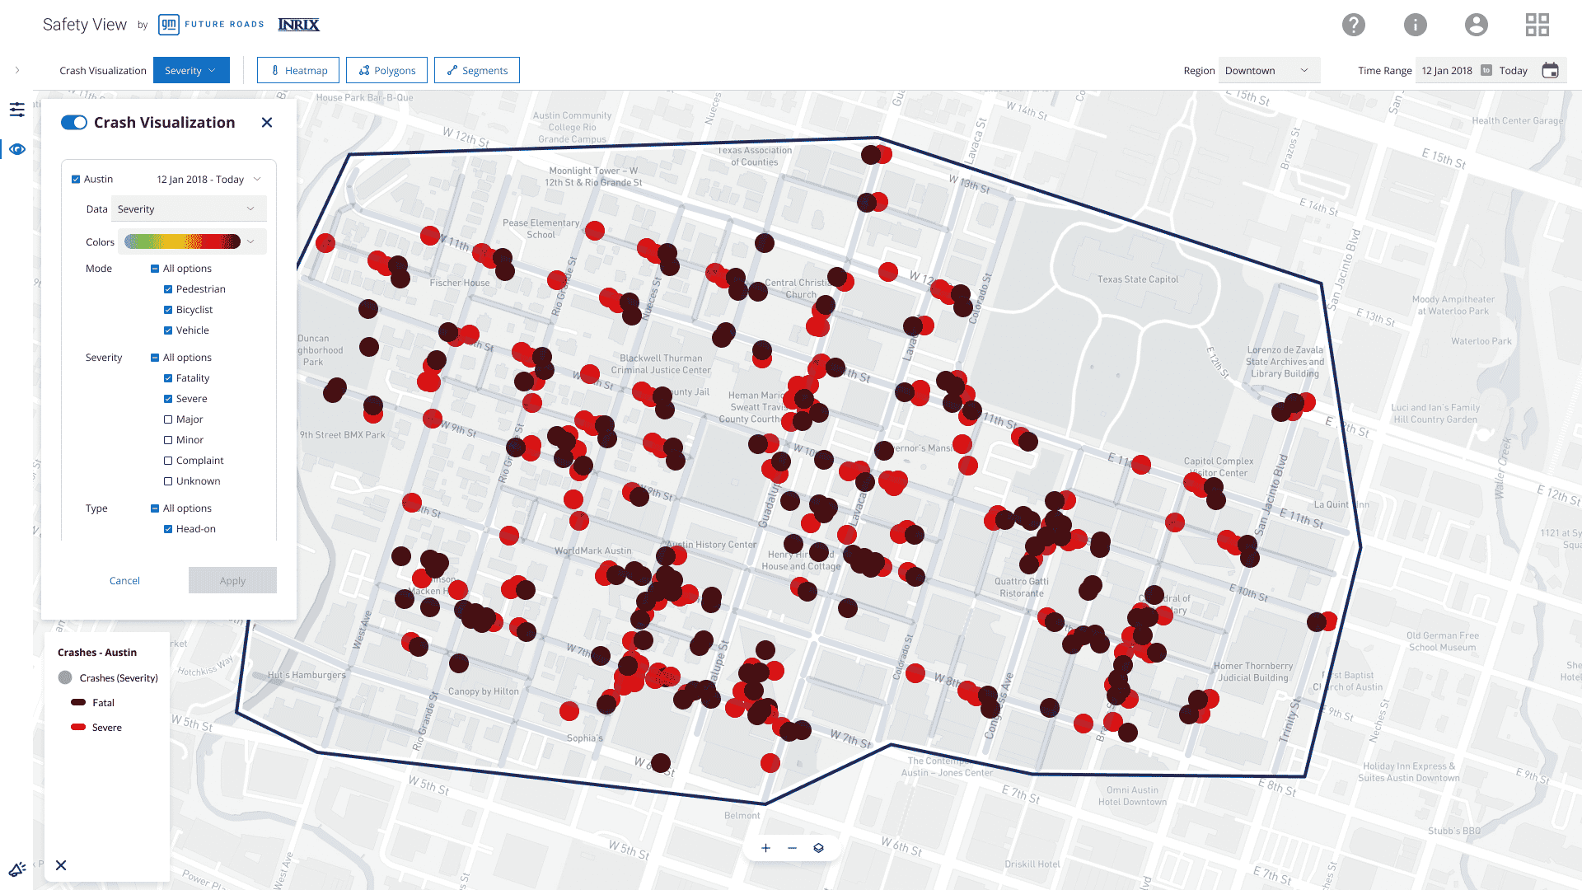Open the user account profile icon
1582x890 pixels.
pyautogui.click(x=1477, y=25)
